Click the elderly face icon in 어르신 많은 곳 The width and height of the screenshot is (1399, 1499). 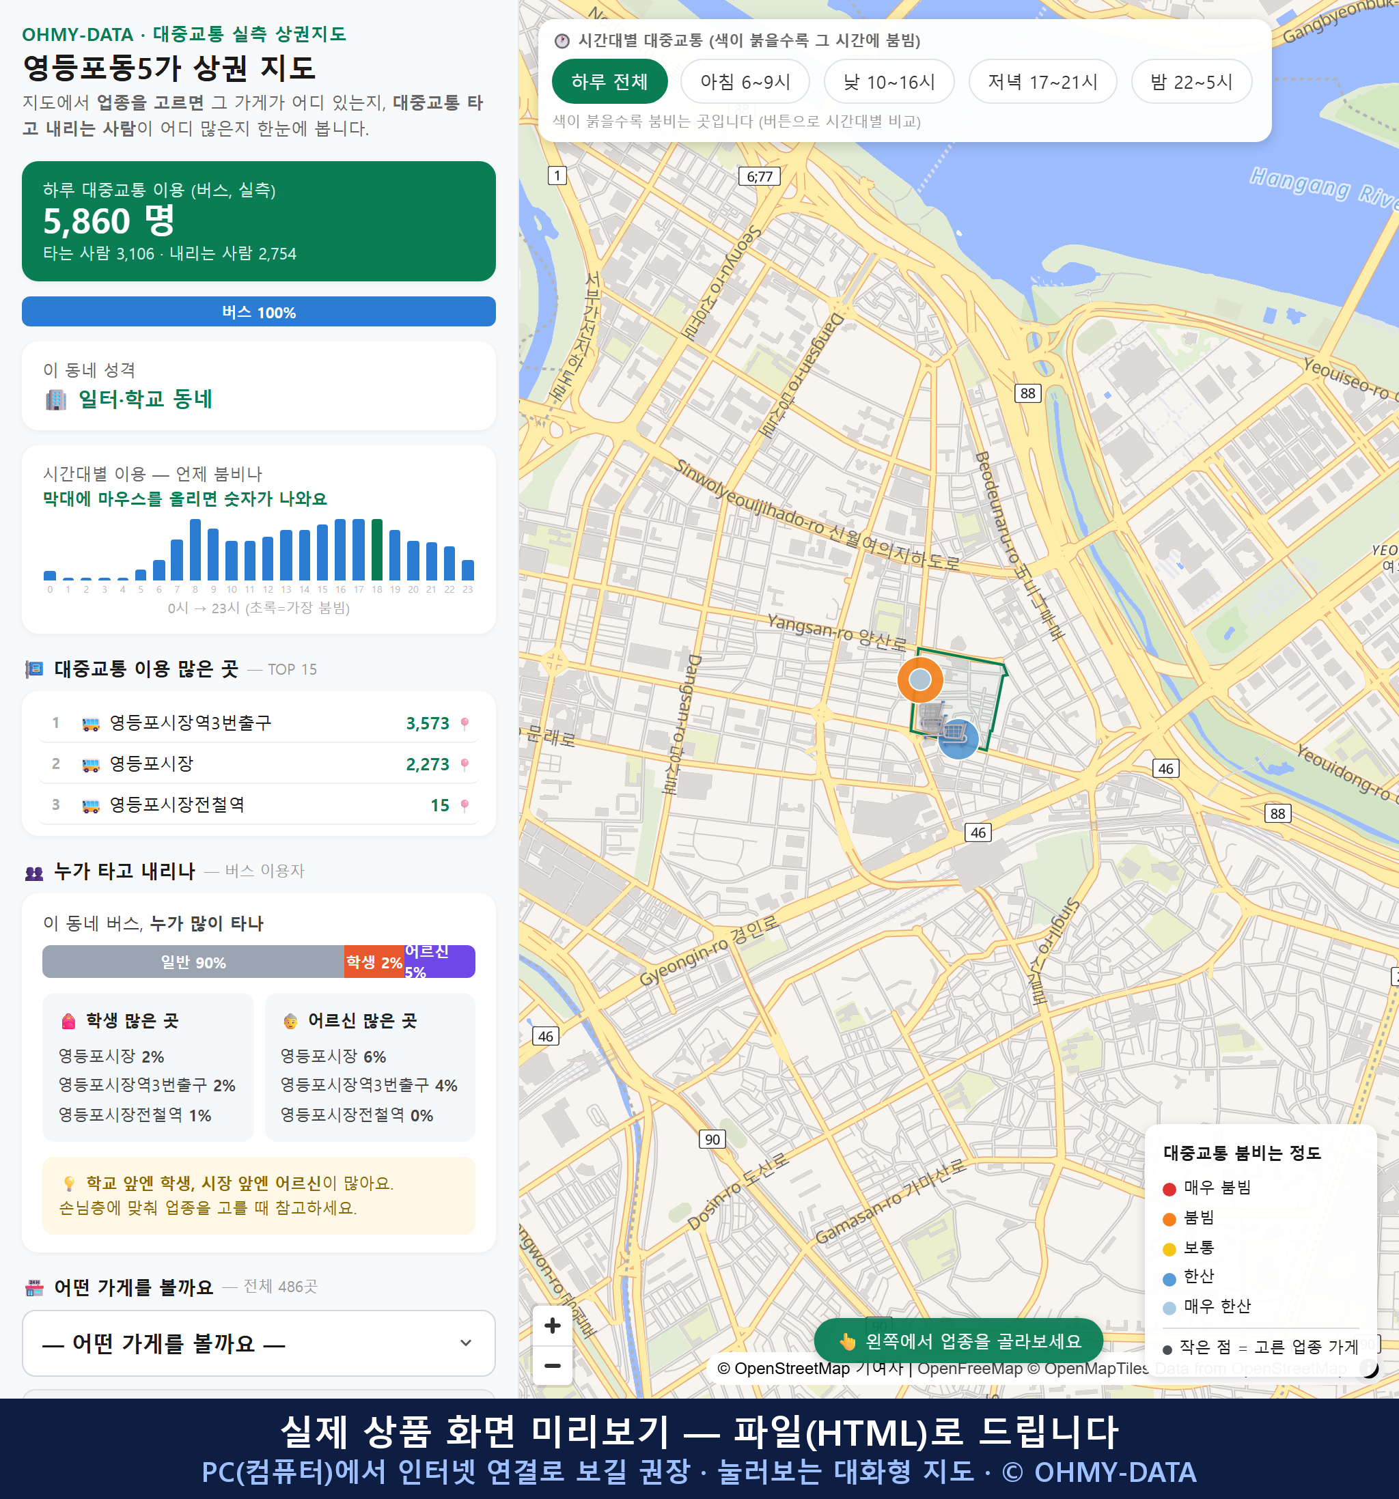(290, 1022)
